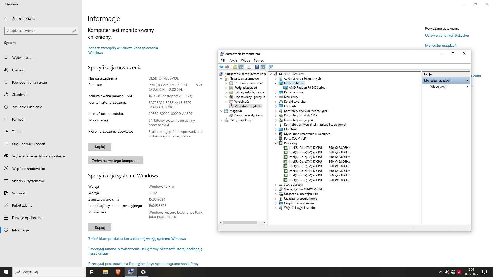
Task: Collapse the Magazyn node in console tree
Action: [221, 111]
